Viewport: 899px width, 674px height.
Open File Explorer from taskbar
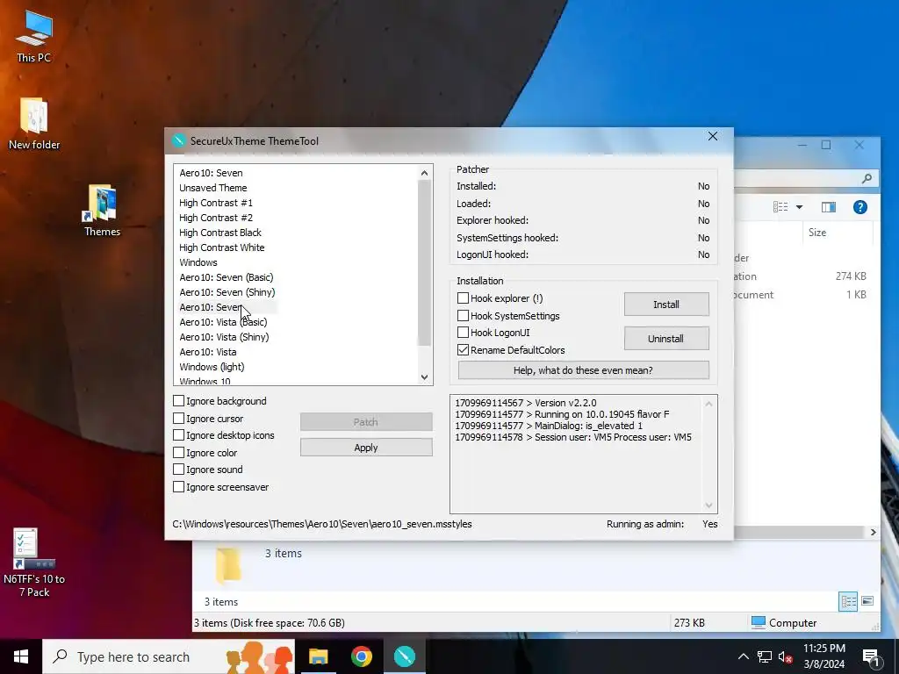[318, 656]
